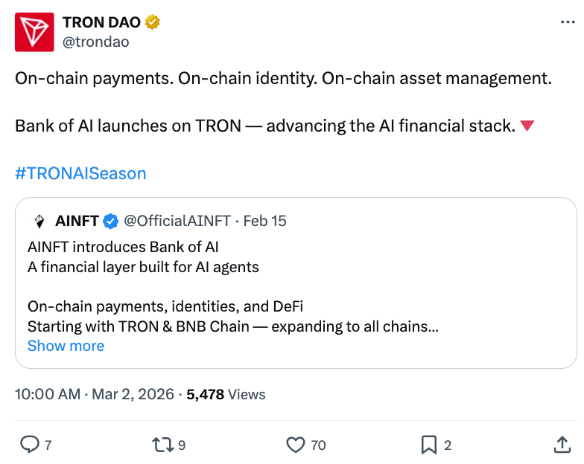Screen dimensions: 584x464
Task: View the 5,478 Views analytics
Action: coord(226,394)
